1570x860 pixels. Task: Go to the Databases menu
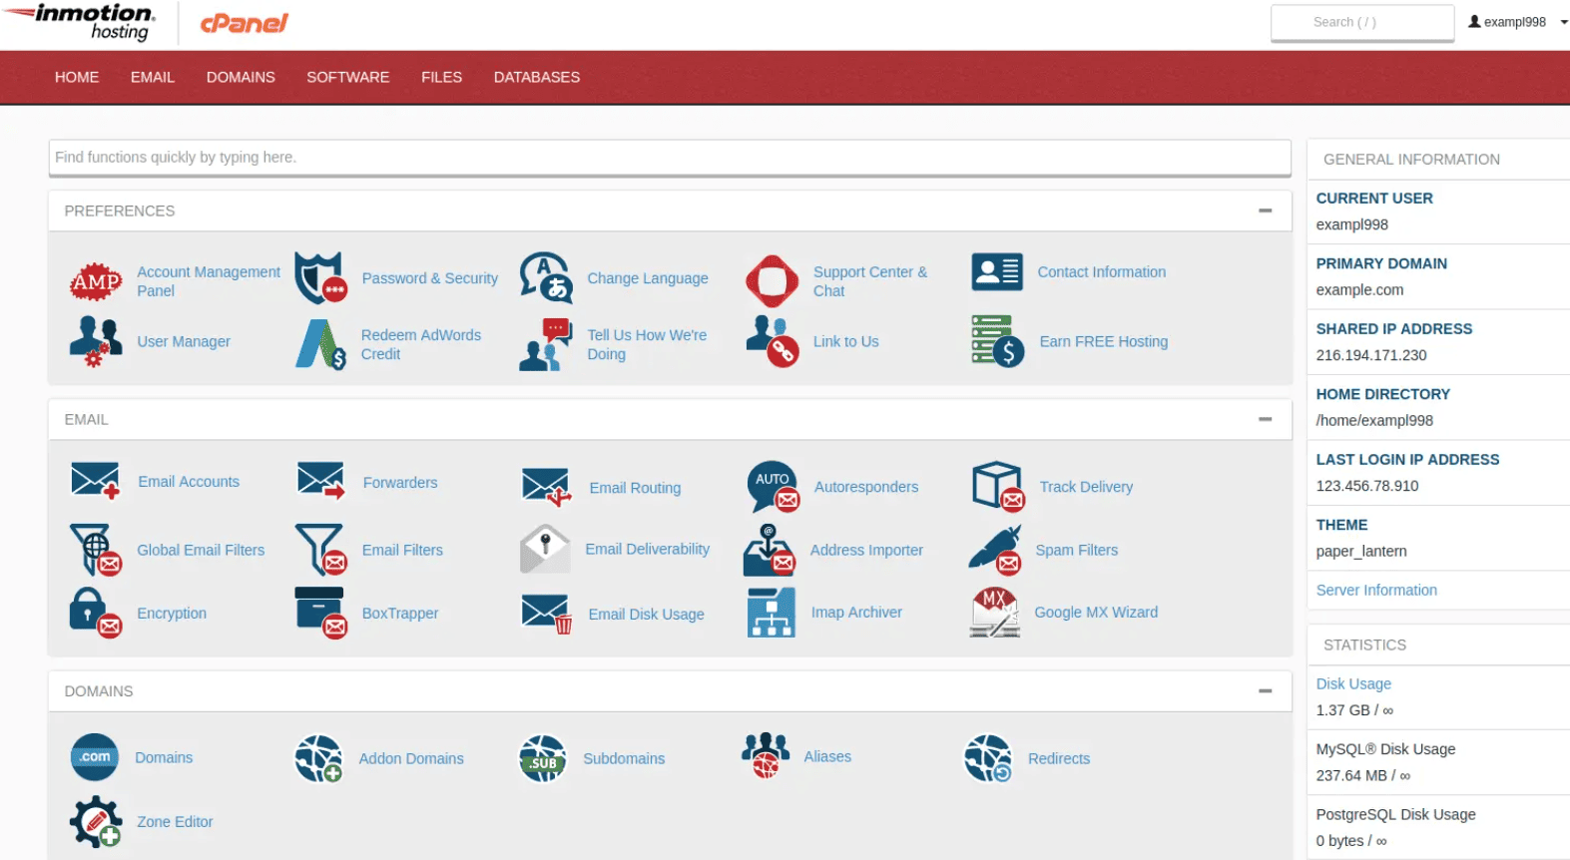click(x=536, y=78)
